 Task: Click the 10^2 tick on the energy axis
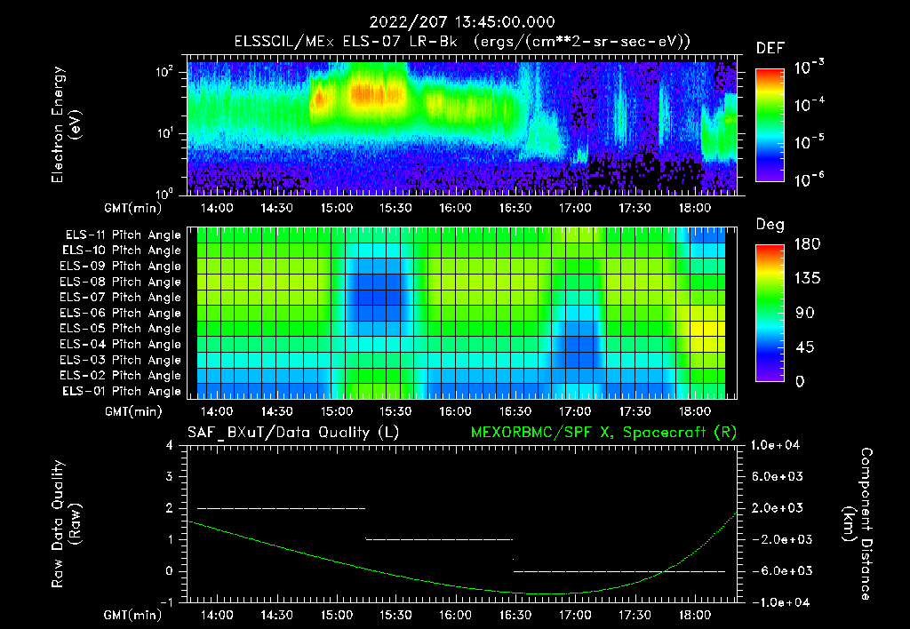coord(164,71)
